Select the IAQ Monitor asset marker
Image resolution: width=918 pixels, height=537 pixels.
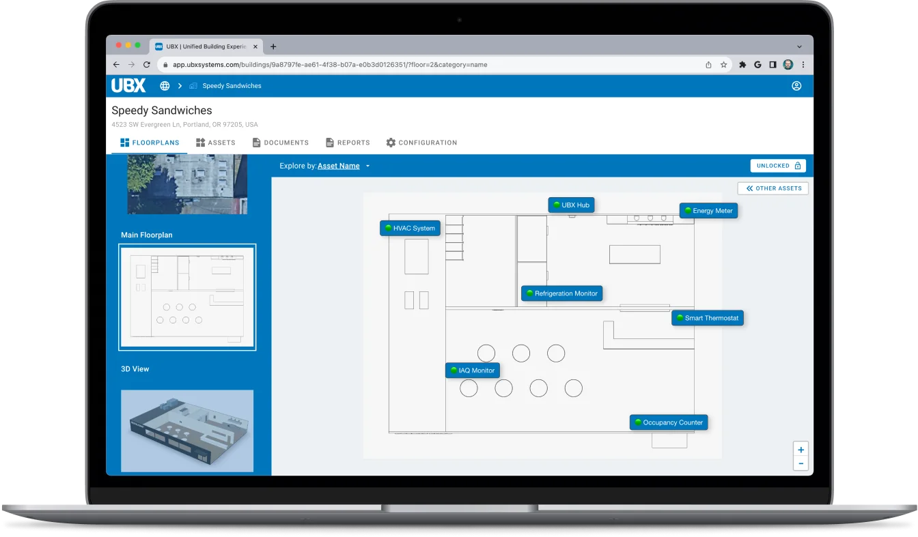point(473,371)
